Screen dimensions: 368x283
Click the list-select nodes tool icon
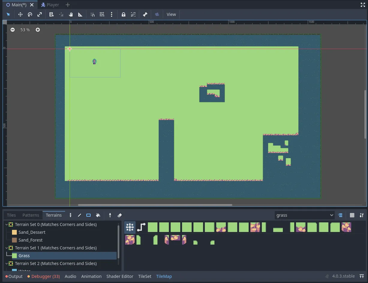pos(51,14)
